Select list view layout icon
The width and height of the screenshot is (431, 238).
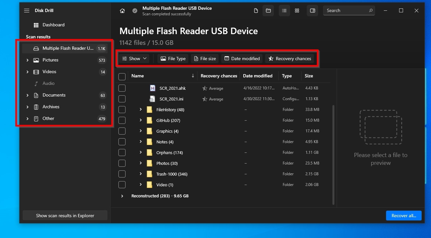click(284, 11)
